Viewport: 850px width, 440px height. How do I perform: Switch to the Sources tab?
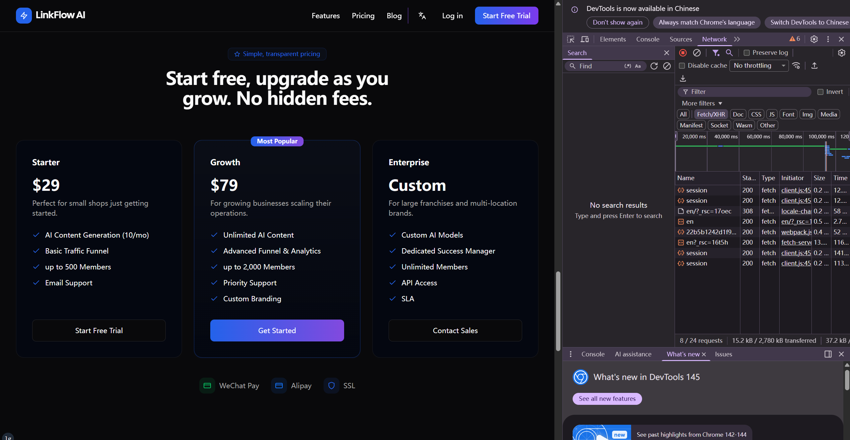click(x=681, y=39)
